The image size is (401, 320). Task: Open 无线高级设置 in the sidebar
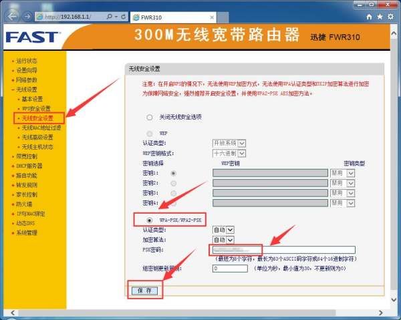(37, 137)
